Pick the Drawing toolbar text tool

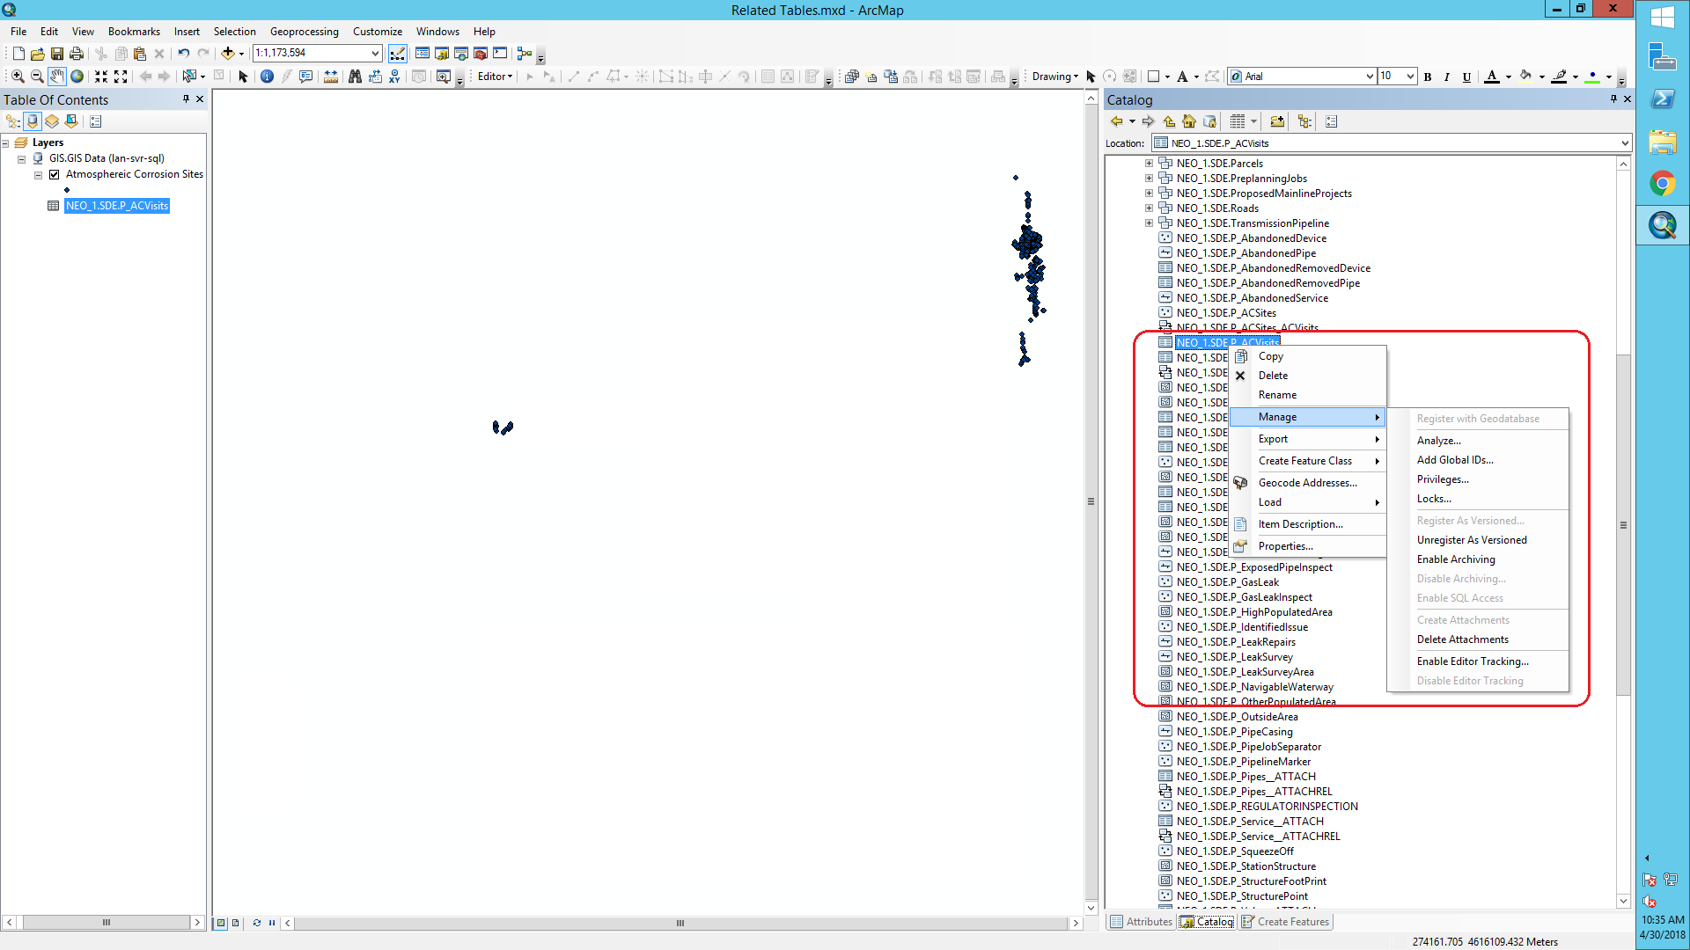[1182, 77]
